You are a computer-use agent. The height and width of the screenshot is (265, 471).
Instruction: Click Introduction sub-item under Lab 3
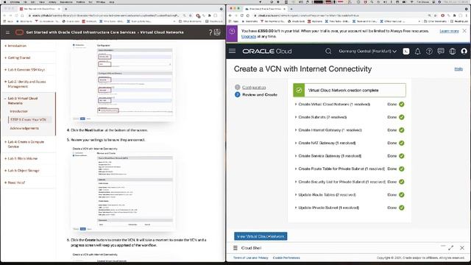18,111
